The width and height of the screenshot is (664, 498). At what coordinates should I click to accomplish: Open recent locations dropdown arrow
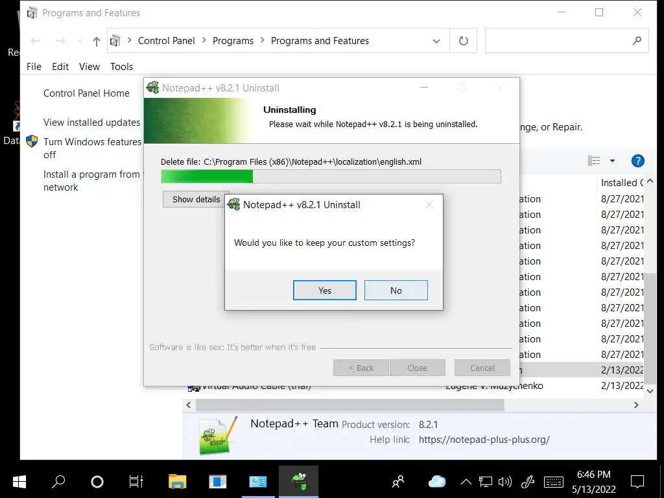coord(80,41)
